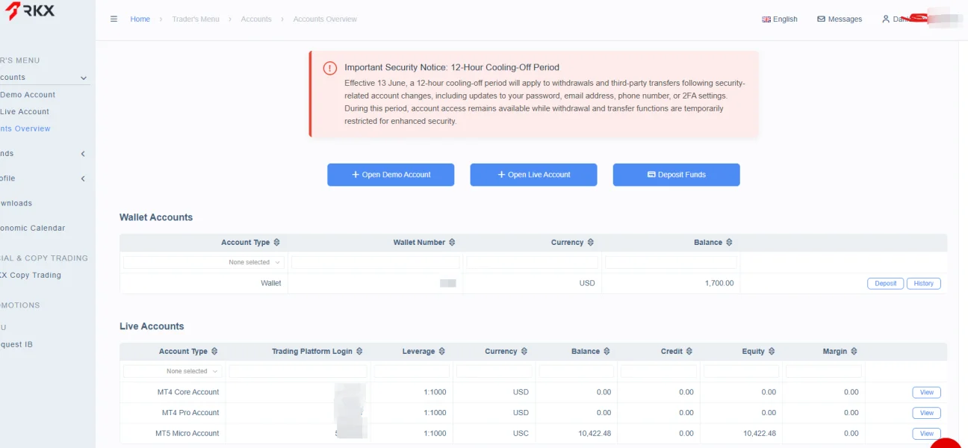Screen dimensions: 968x448
Task: Click the UK flag language icon
Action: pos(766,19)
